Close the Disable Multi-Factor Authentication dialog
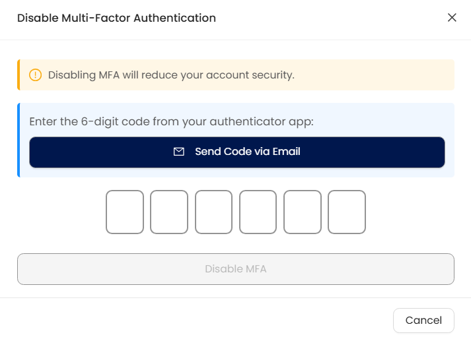 [452, 18]
